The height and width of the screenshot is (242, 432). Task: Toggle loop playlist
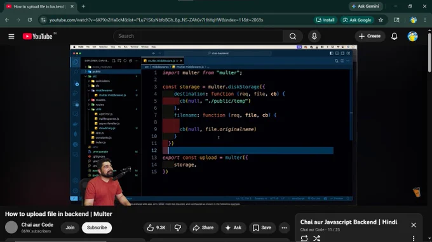pyautogui.click(x=304, y=238)
